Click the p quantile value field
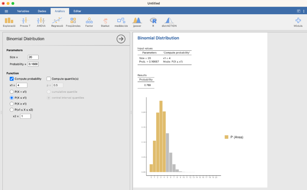This screenshot has width=307, height=190. (x=58, y=85)
